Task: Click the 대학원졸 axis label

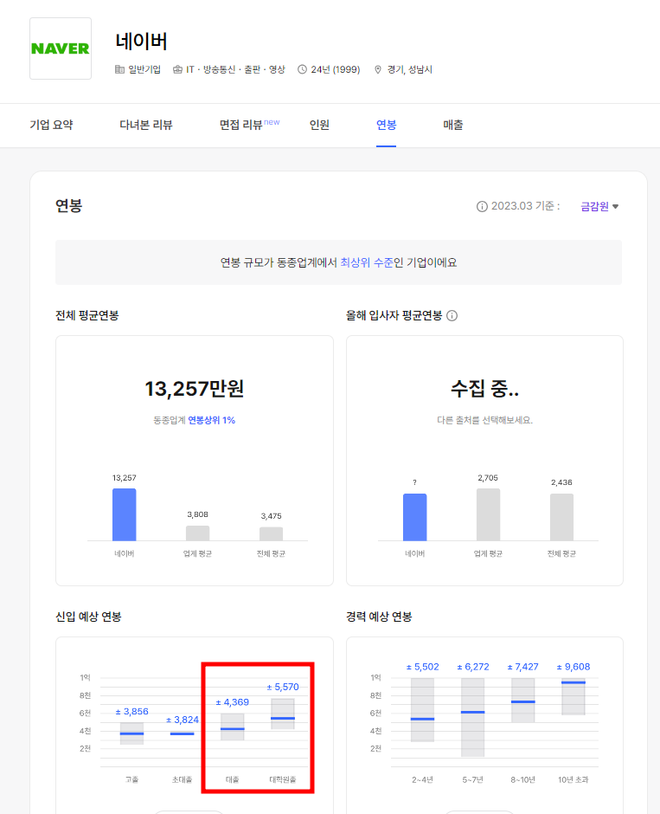Action: (283, 779)
